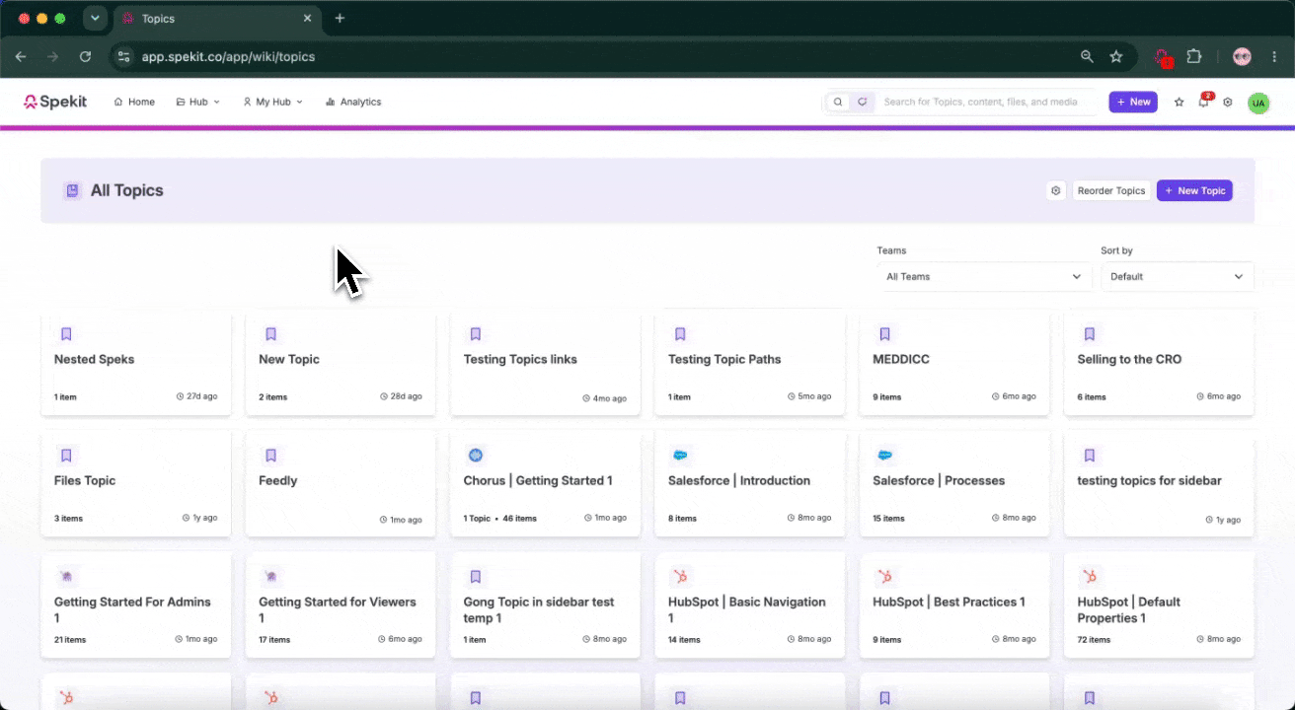Open Spekit settings gear beside avatar
The width and height of the screenshot is (1295, 710).
(1228, 102)
